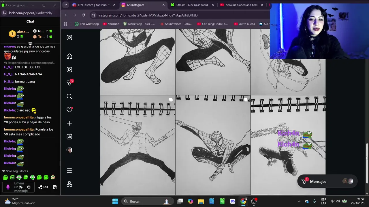Screen dimensions: 369x207
Task: Insert red-hat green emote from quick bar
Action: click(53, 177)
